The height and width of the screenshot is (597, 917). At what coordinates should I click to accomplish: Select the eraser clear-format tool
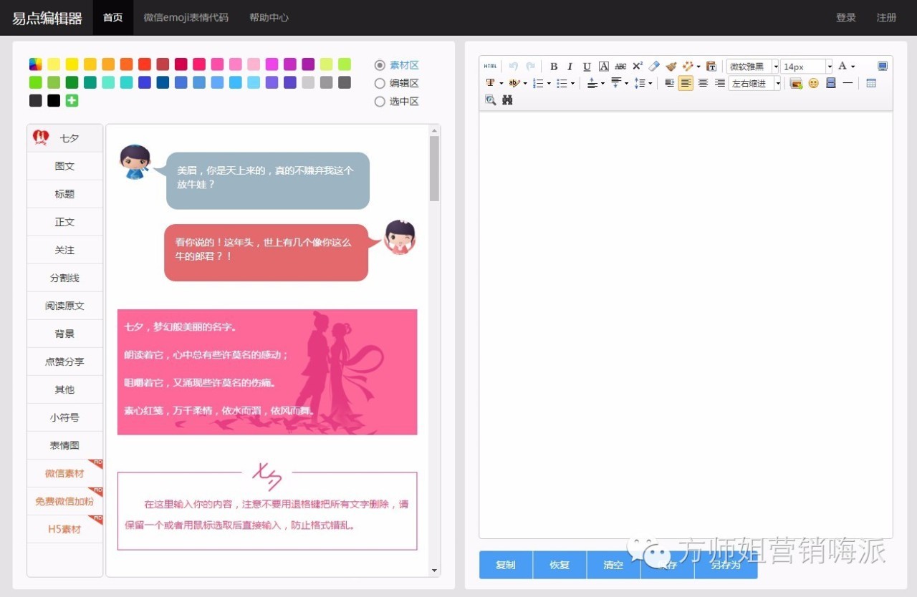(654, 67)
